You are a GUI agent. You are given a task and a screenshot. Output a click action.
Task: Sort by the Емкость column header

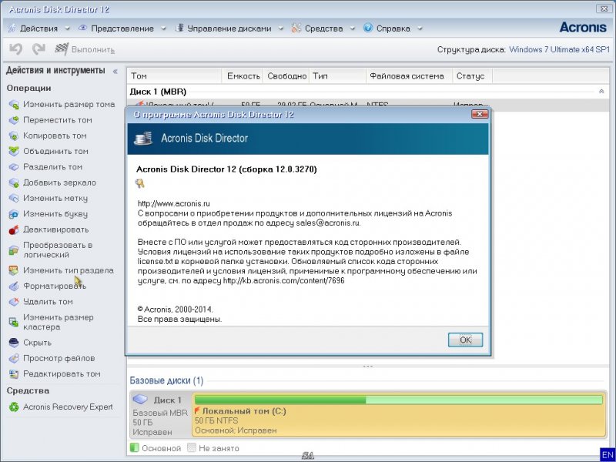243,75
